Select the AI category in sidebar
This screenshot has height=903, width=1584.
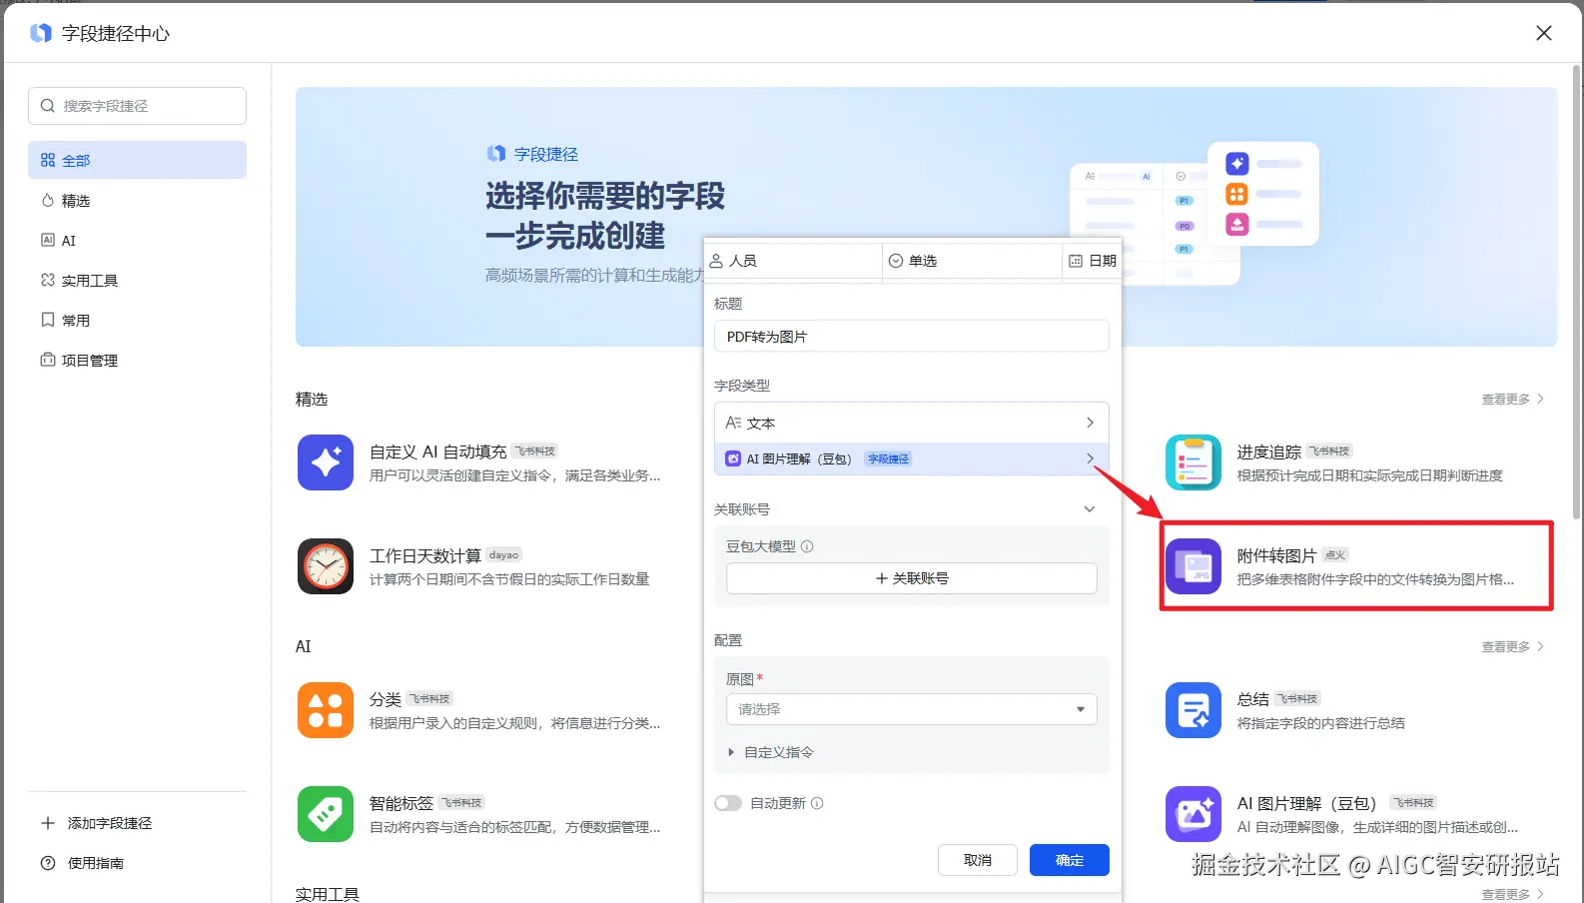click(137, 240)
